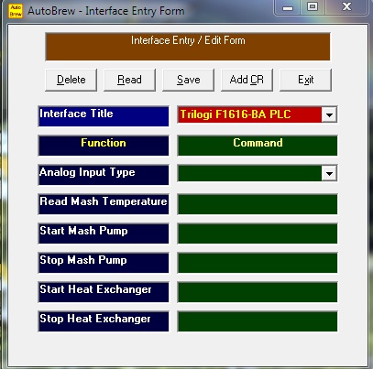The image size is (373, 369).
Task: Click the Stop Mash Pump label
Action: [104, 263]
